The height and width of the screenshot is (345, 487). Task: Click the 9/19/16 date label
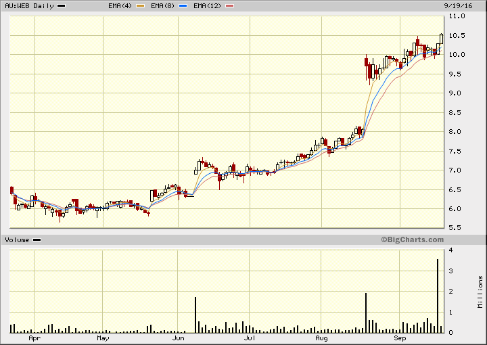pos(458,6)
